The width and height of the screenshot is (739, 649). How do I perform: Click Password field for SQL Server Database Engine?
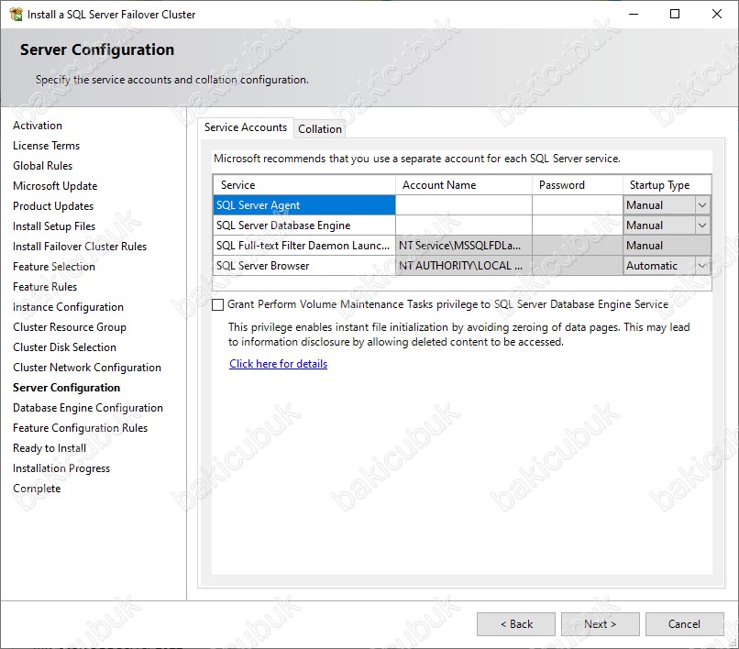tap(578, 225)
